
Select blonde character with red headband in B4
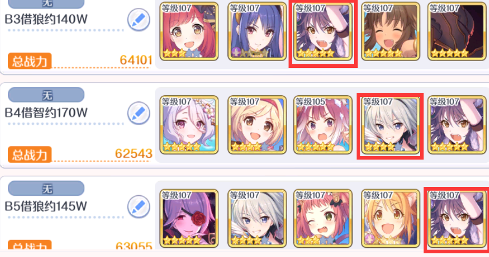click(x=257, y=125)
